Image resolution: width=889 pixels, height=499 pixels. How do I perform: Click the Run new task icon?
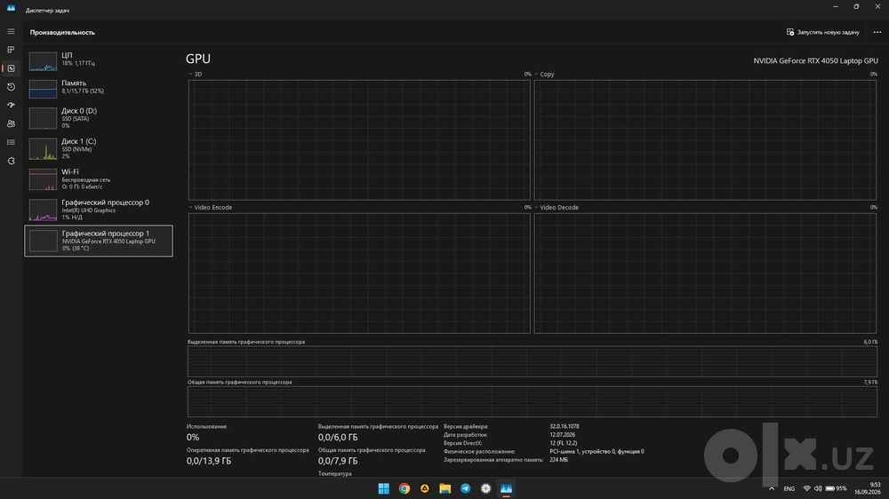tap(790, 32)
